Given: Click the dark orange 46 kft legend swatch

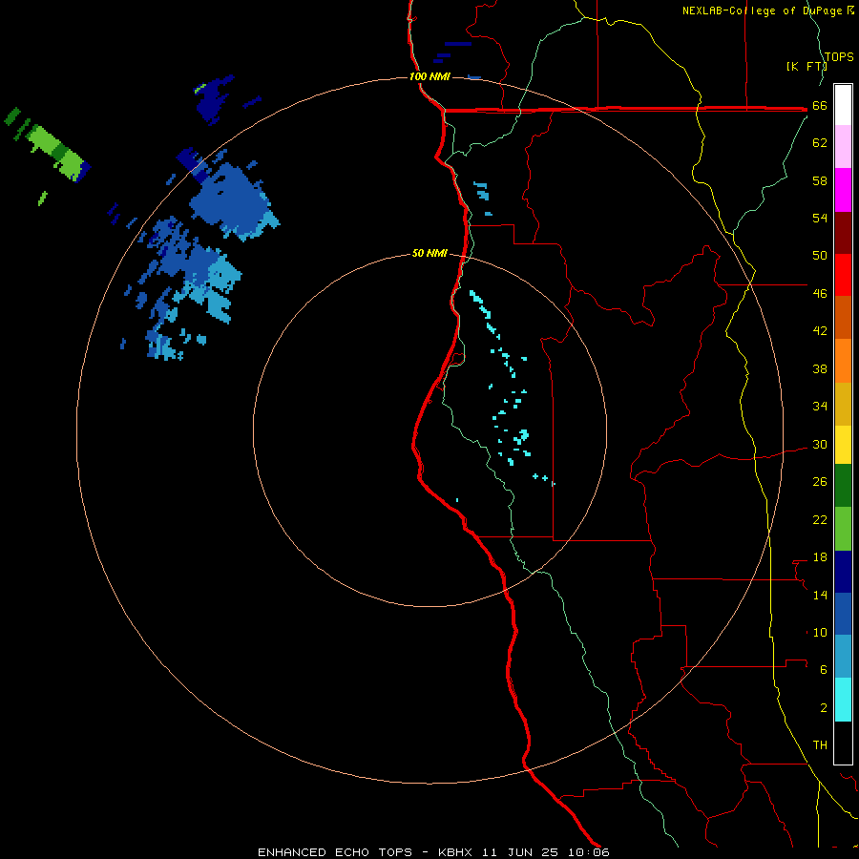Looking at the screenshot, I should click(843, 317).
